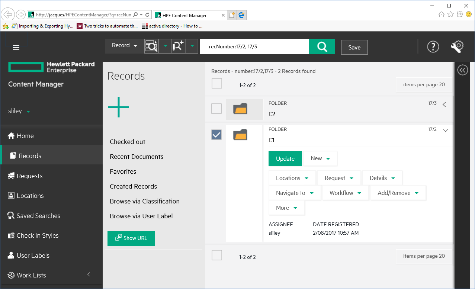Open Work Lists in sidebar
This screenshot has width=475, height=289.
(x=51, y=275)
